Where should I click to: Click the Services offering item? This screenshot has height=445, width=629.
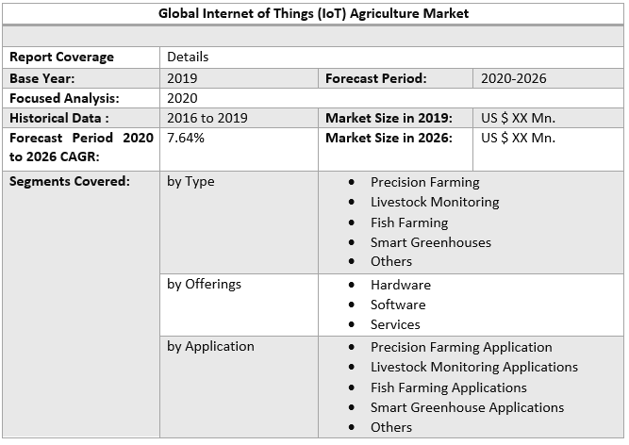(x=395, y=324)
